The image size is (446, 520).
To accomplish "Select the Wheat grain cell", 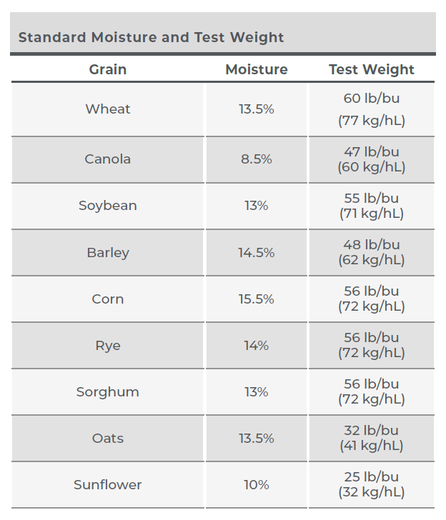I will tap(108, 109).
